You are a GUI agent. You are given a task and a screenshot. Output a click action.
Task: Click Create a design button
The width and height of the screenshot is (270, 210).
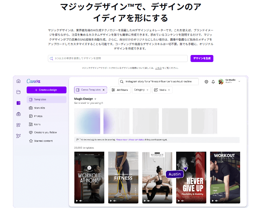pyautogui.click(x=47, y=90)
